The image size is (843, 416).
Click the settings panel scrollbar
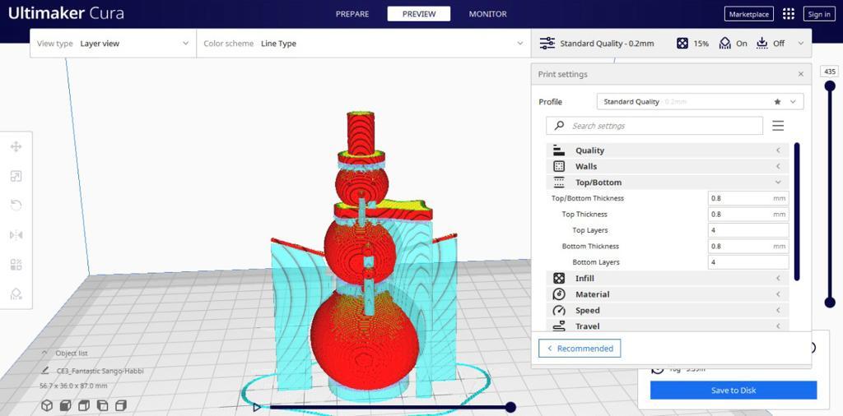[797, 211]
